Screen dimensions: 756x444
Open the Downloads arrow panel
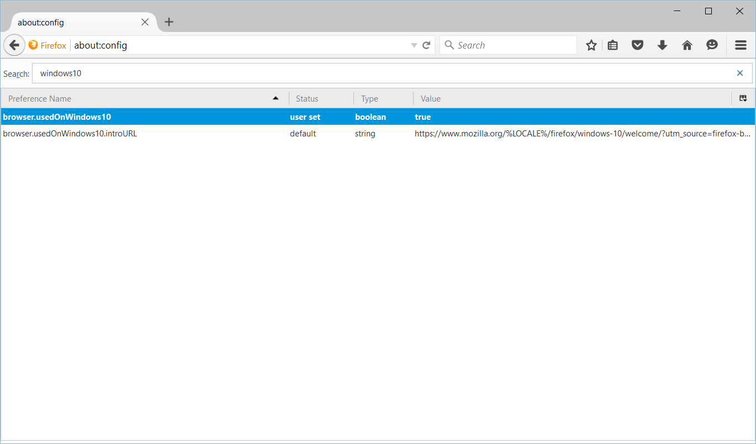click(663, 45)
